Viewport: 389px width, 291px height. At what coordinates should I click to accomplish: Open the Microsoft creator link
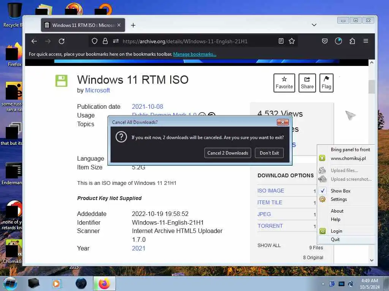click(98, 90)
